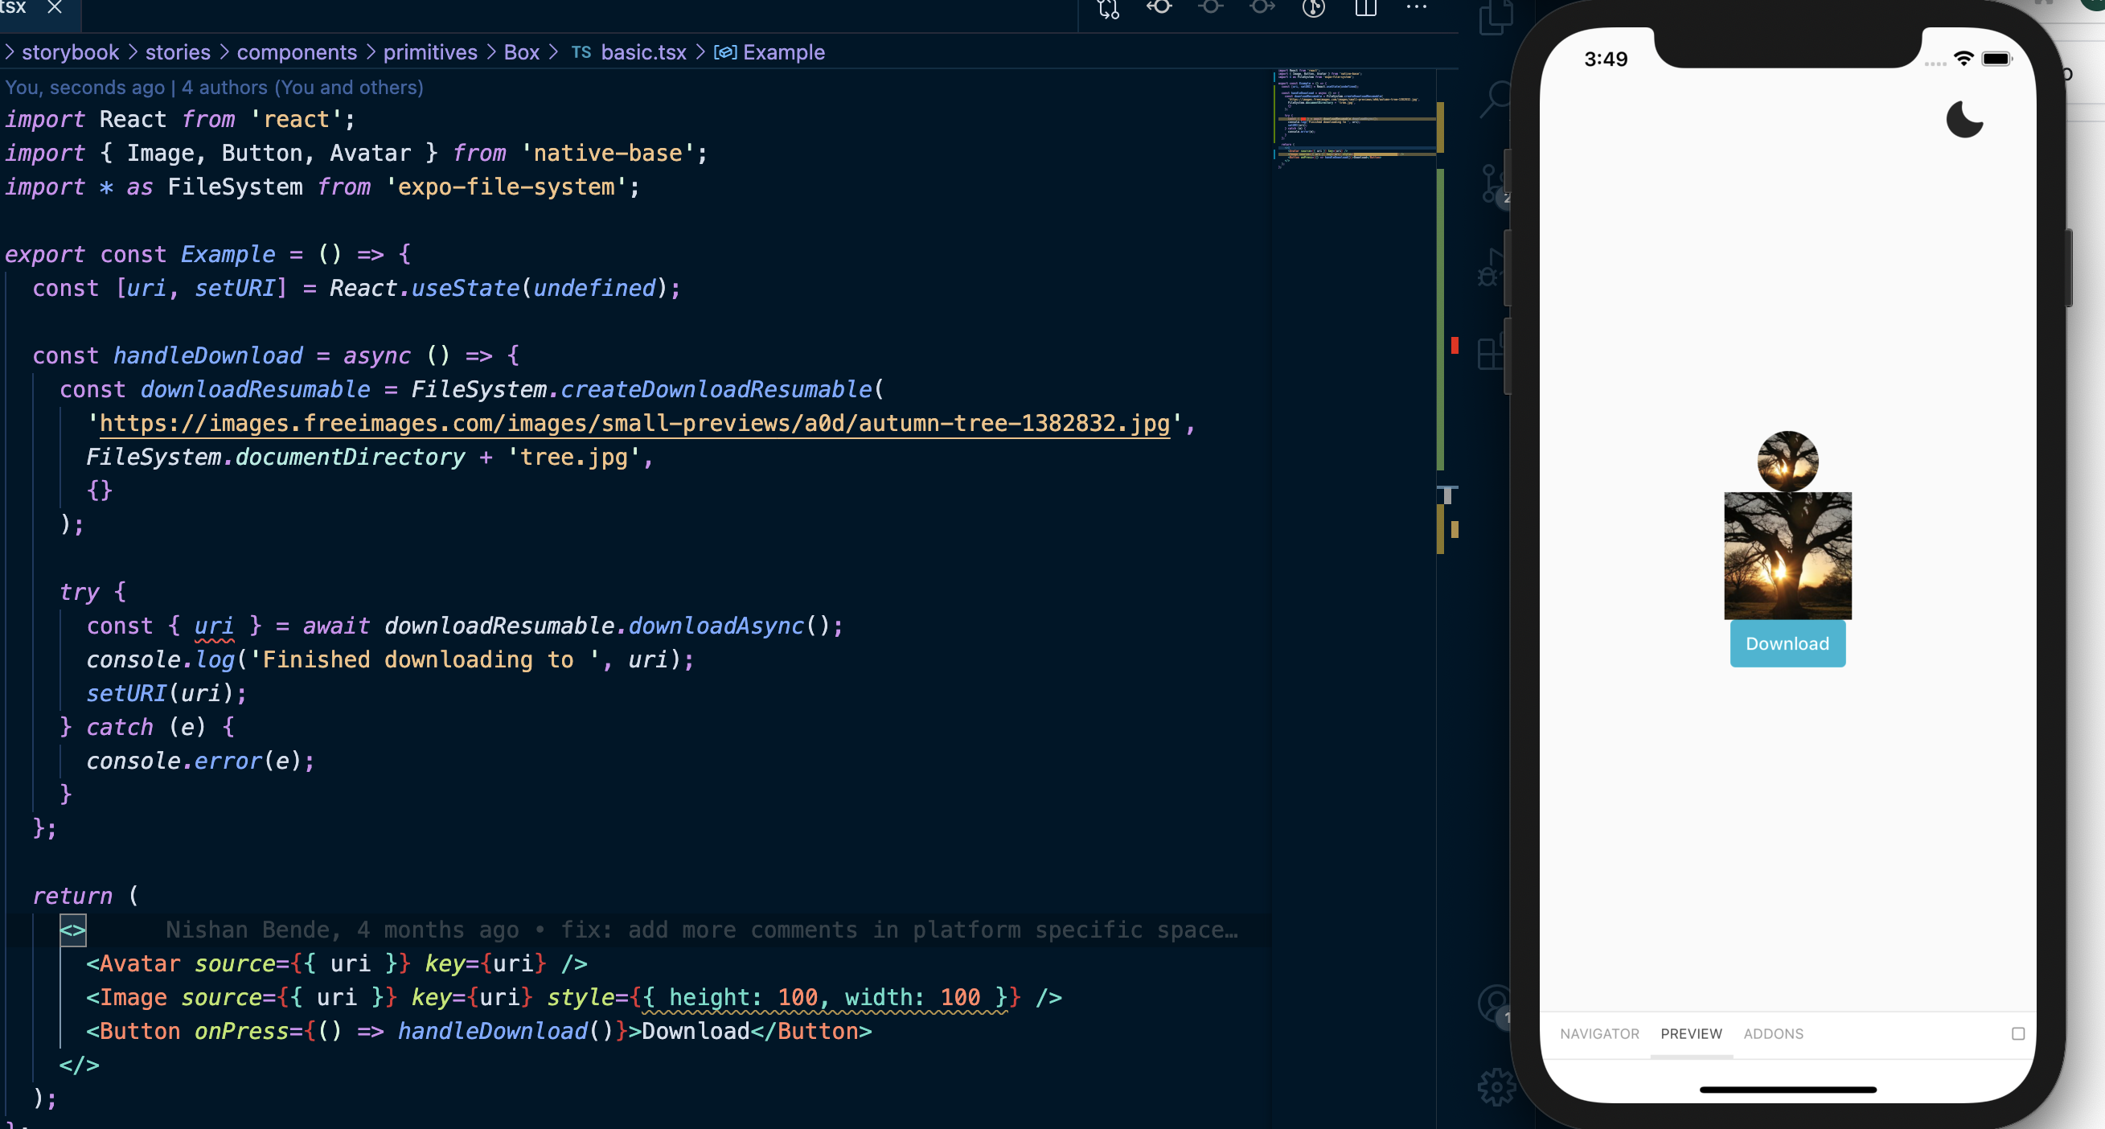This screenshot has height=1129, width=2105.
Task: Expand the 'Box' breadcrumb folder
Action: [521, 52]
